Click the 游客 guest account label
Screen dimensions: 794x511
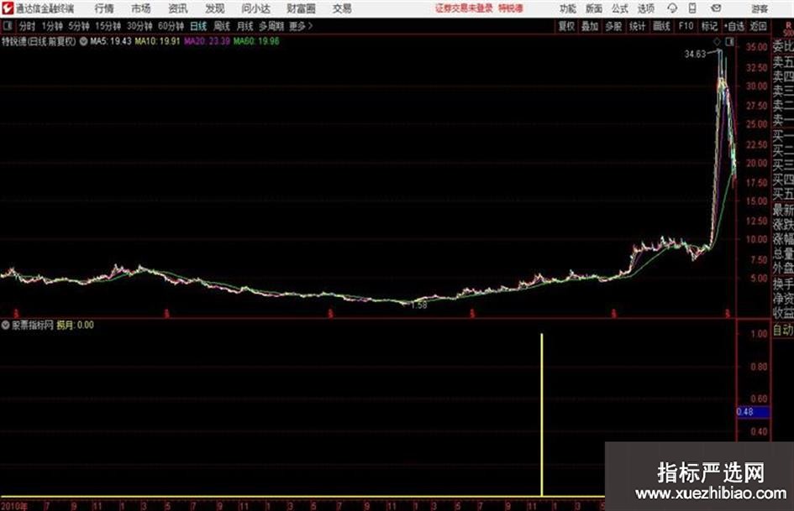point(760,8)
